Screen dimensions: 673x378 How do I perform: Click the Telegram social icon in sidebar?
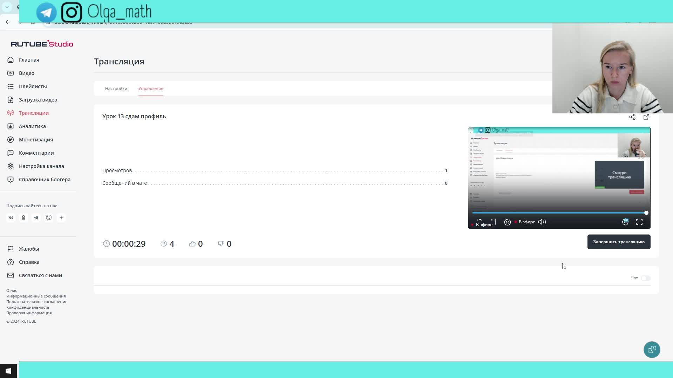(36, 218)
